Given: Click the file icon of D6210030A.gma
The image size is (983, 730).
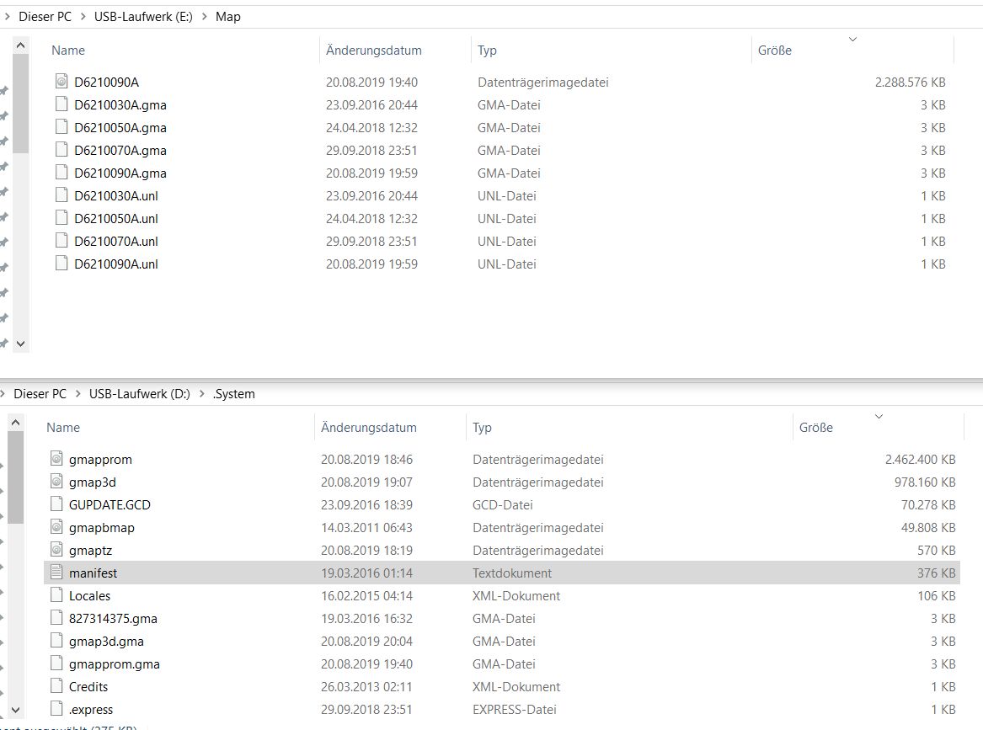Looking at the screenshot, I should (x=61, y=104).
